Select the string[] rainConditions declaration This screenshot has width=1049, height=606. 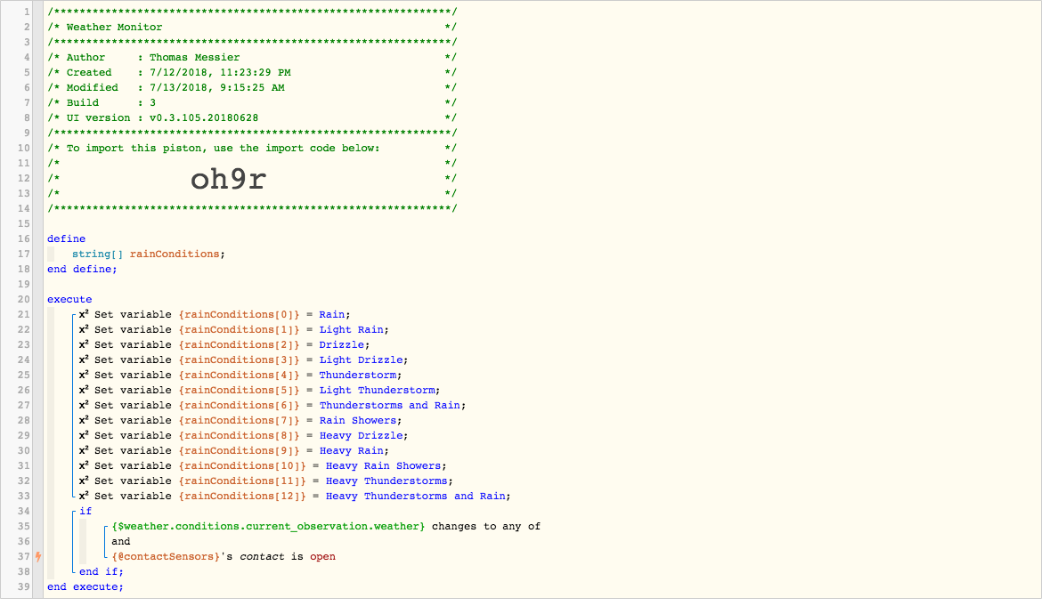(149, 255)
